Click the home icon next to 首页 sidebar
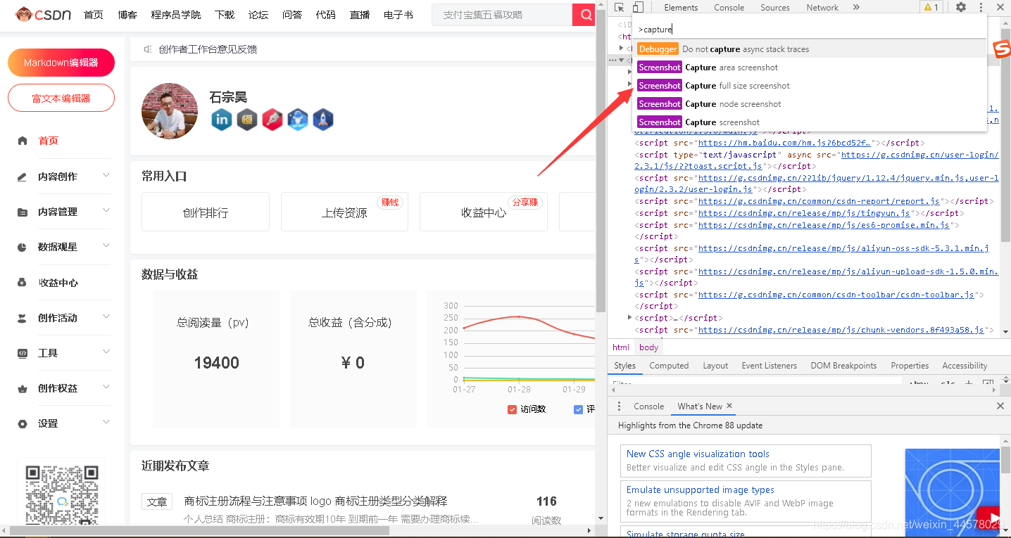The height and width of the screenshot is (538, 1011). point(23,141)
